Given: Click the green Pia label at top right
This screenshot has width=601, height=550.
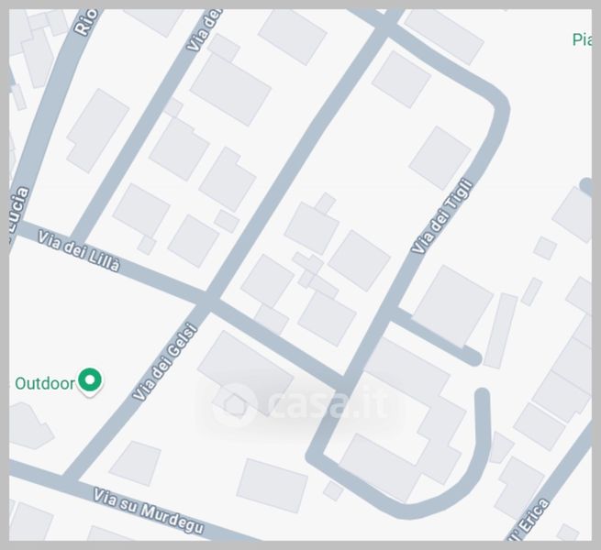Looking at the screenshot, I should (x=582, y=39).
